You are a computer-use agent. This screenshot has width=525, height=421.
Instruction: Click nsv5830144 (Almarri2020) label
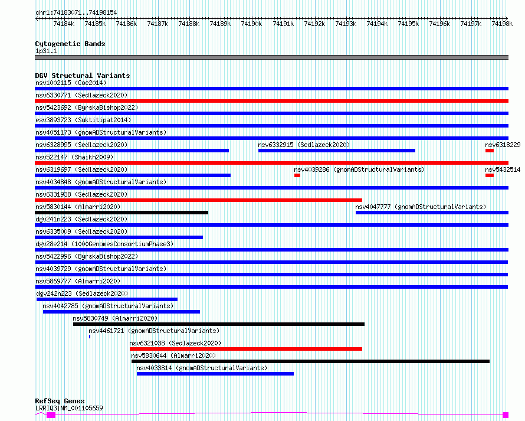tap(78, 207)
